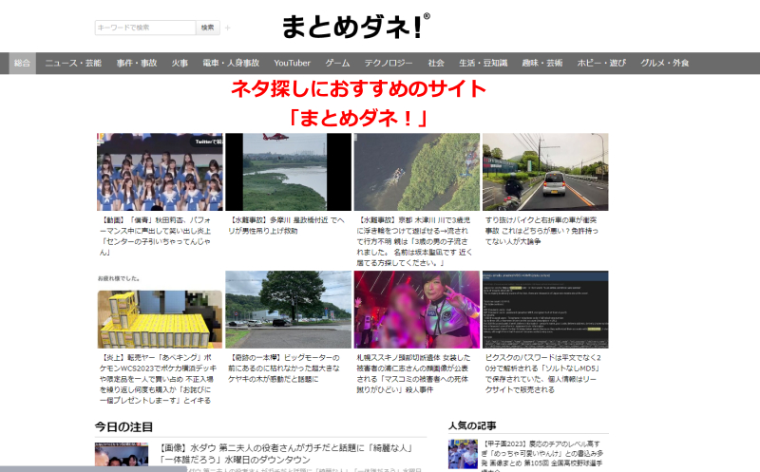Viewport: 760px width, 472px height.
Task: Open the 電車・人身事故 category
Action: pyautogui.click(x=231, y=63)
